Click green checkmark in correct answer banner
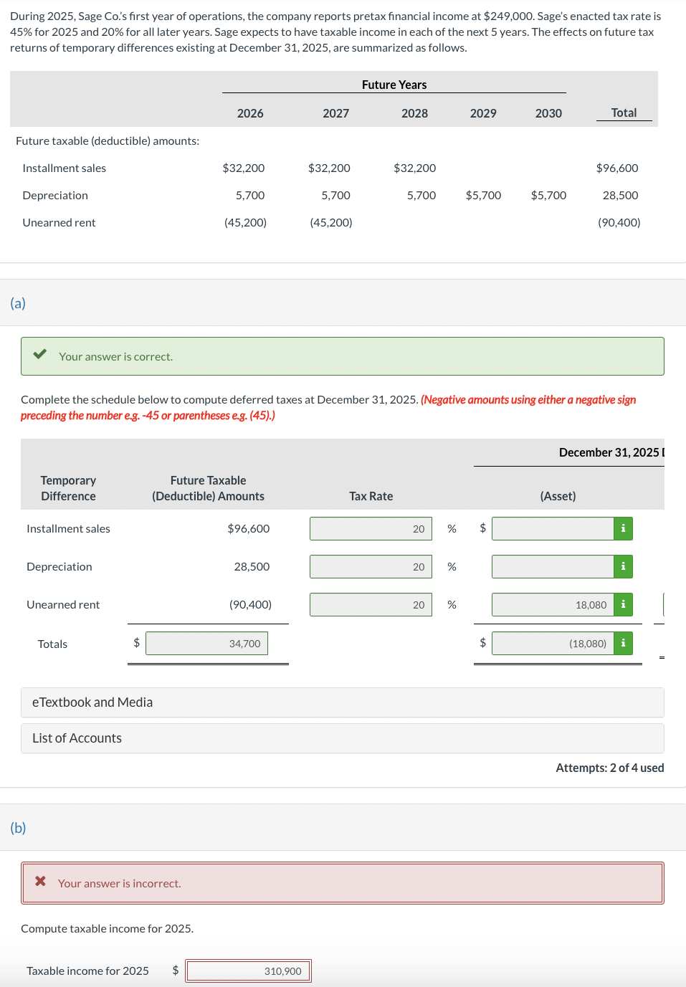Image resolution: width=686 pixels, height=987 pixels. [x=40, y=354]
